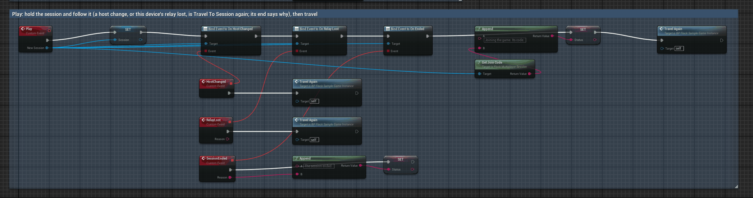
Task: Click the Travel Again node title wired from HostChanged
Action: point(308,82)
